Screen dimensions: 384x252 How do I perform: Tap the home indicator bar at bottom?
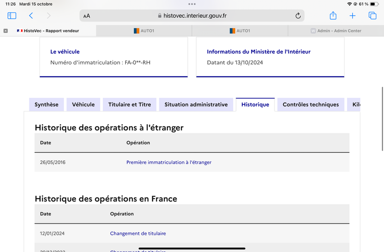pos(192,248)
